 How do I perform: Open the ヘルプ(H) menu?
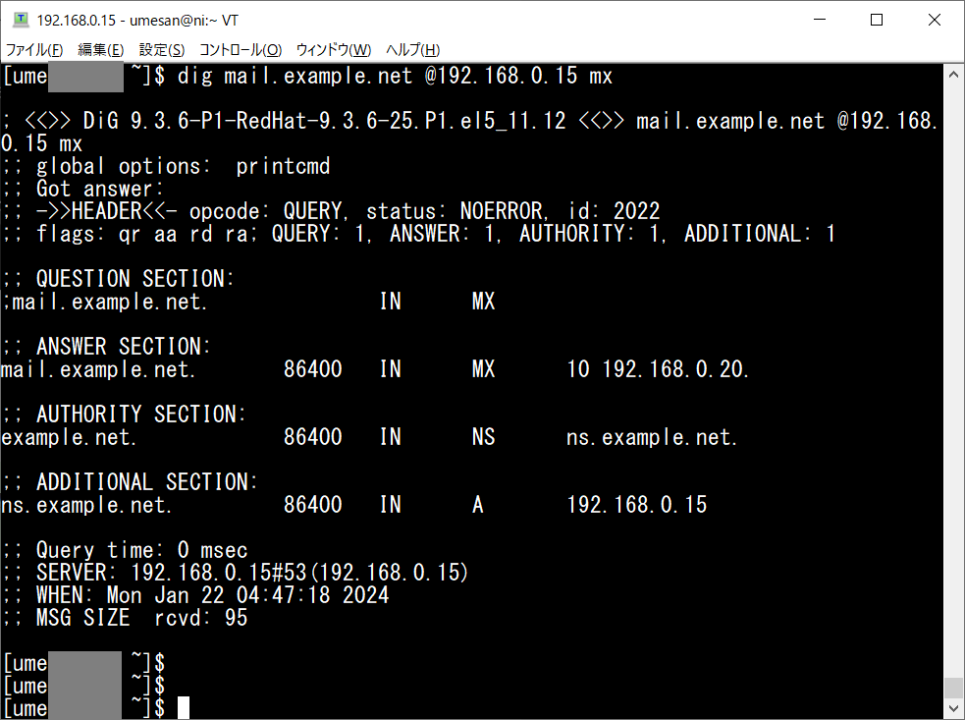[x=412, y=50]
